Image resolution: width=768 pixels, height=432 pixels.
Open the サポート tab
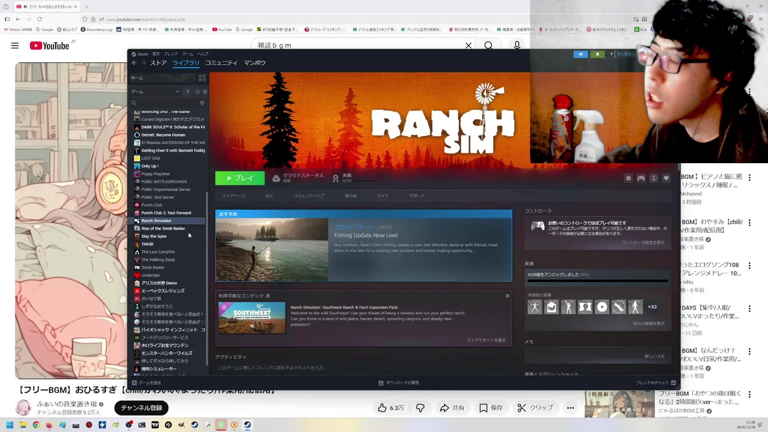416,196
